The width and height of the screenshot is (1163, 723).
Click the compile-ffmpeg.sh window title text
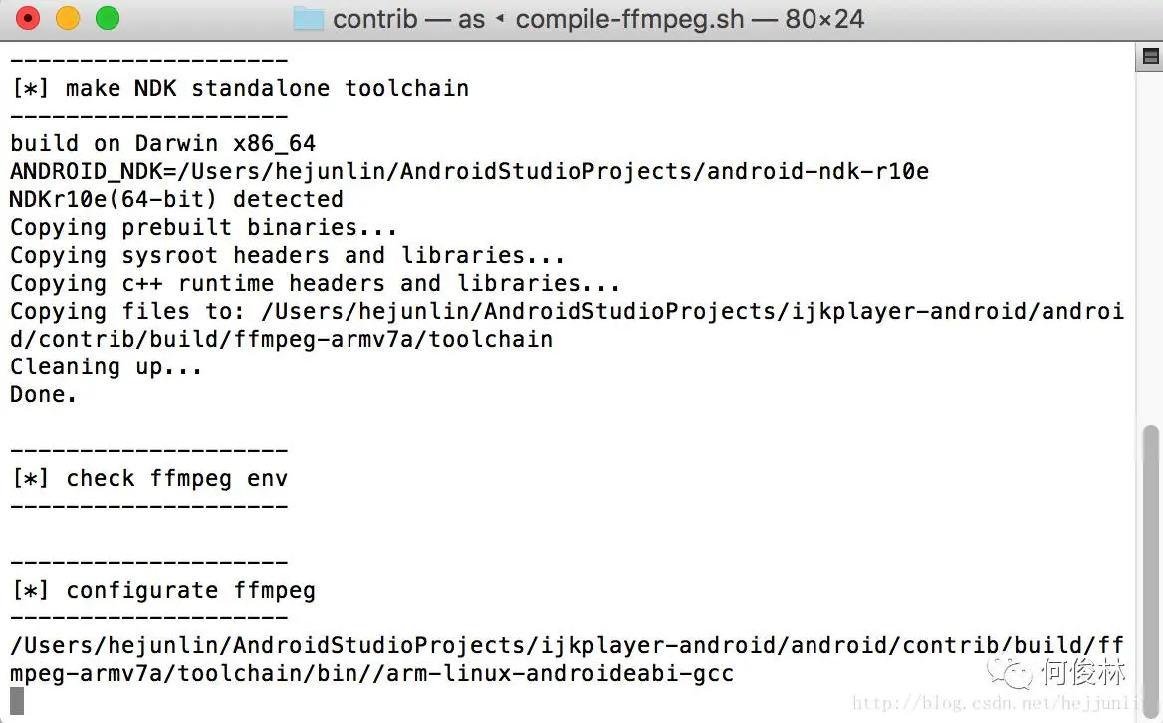629,19
